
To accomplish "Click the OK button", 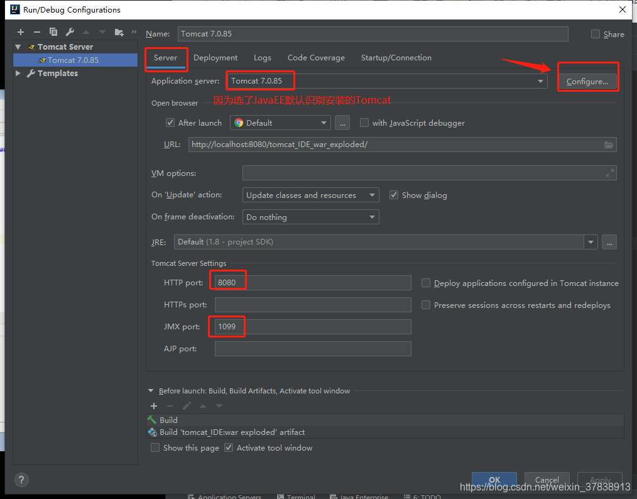I will click(494, 480).
